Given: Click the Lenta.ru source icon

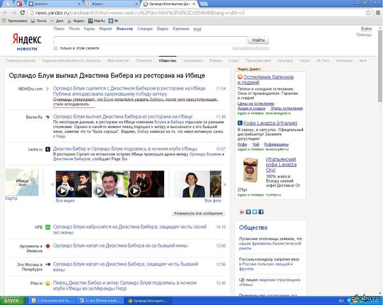Looking at the screenshot, I should (x=48, y=149).
